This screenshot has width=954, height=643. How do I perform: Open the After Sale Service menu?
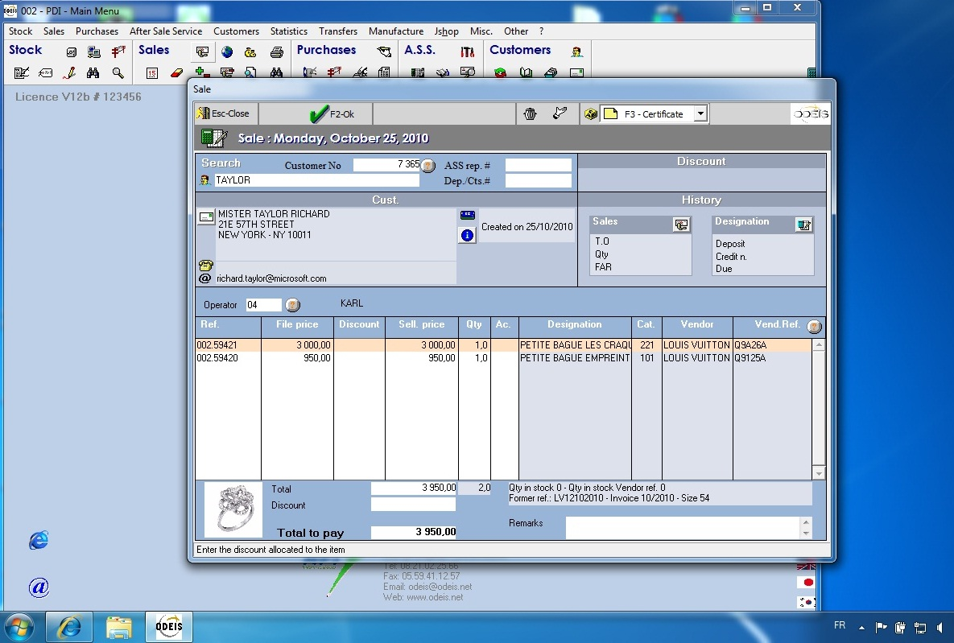(166, 31)
